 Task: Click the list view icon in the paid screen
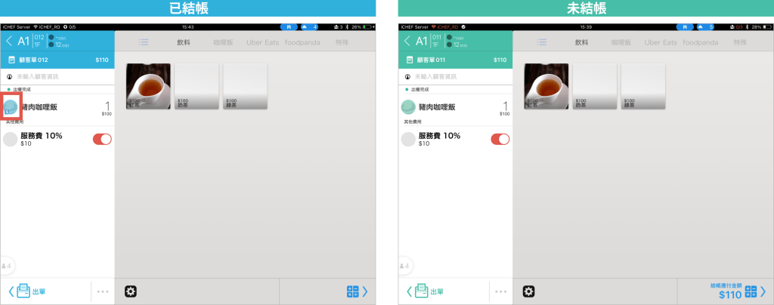[144, 42]
